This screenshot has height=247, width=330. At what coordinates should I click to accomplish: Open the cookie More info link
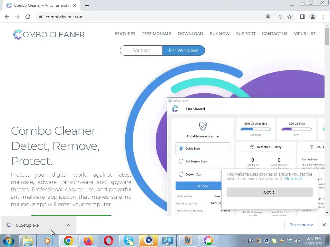293,179
